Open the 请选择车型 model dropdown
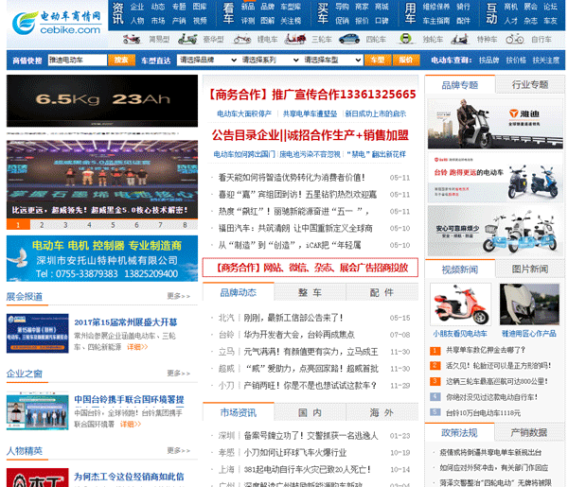The width and height of the screenshot is (568, 487). pyautogui.click(x=332, y=61)
